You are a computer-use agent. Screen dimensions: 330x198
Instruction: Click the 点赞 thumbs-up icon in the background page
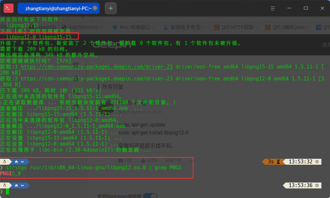click(143, 160)
